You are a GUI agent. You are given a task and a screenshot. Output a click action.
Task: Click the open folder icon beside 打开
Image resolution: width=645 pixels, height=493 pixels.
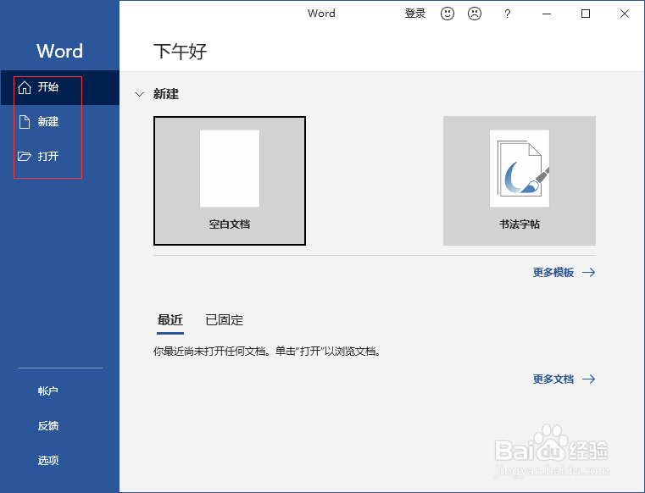pyautogui.click(x=25, y=156)
